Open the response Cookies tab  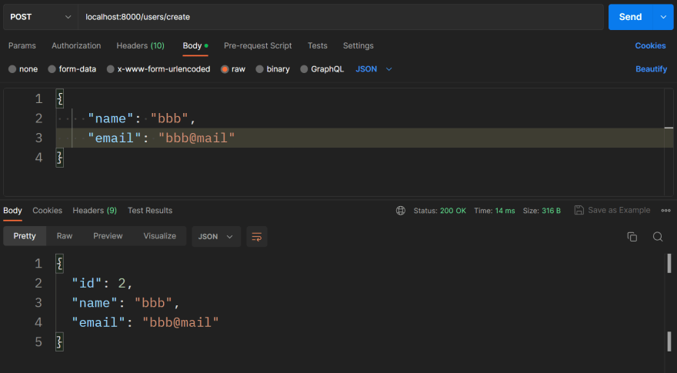pyautogui.click(x=48, y=211)
